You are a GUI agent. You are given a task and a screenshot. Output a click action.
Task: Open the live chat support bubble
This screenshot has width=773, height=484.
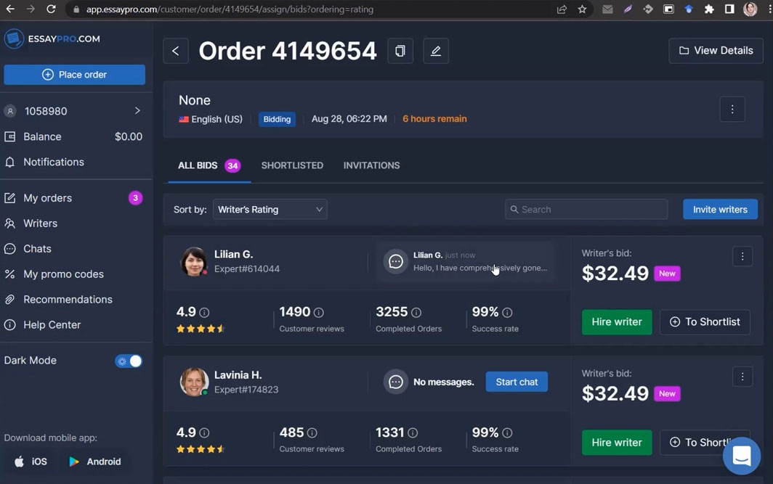point(741,456)
